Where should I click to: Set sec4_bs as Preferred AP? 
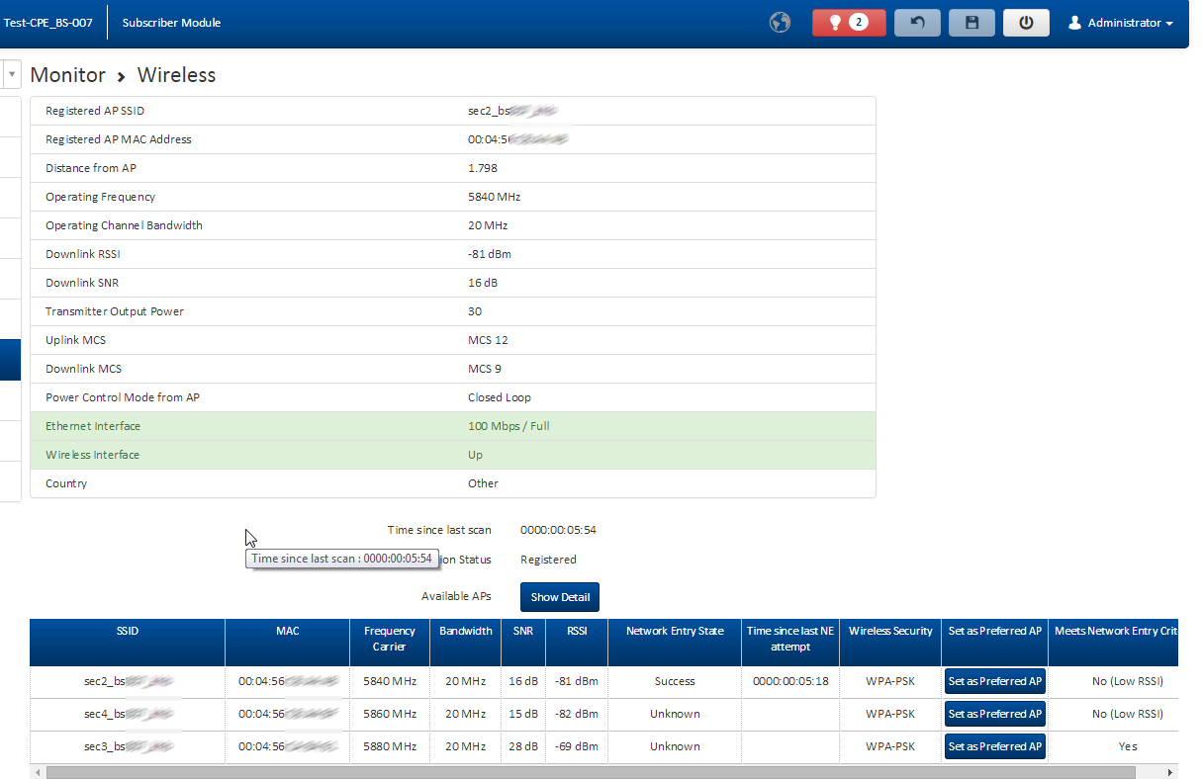pos(994,714)
